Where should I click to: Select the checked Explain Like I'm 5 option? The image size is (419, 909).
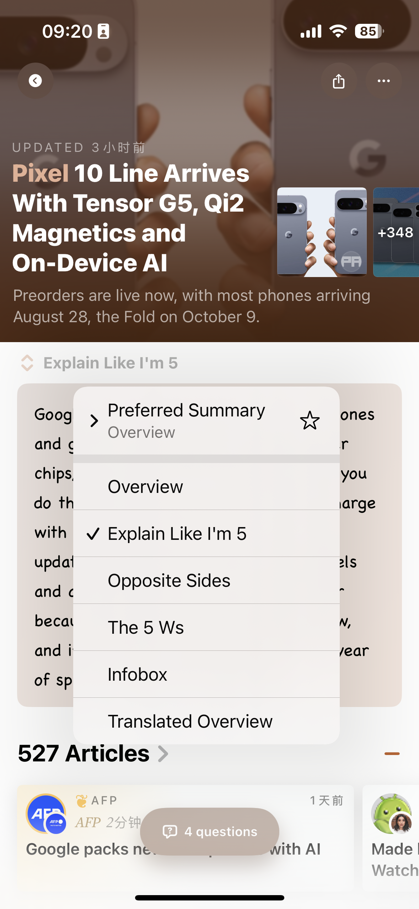pos(206,533)
